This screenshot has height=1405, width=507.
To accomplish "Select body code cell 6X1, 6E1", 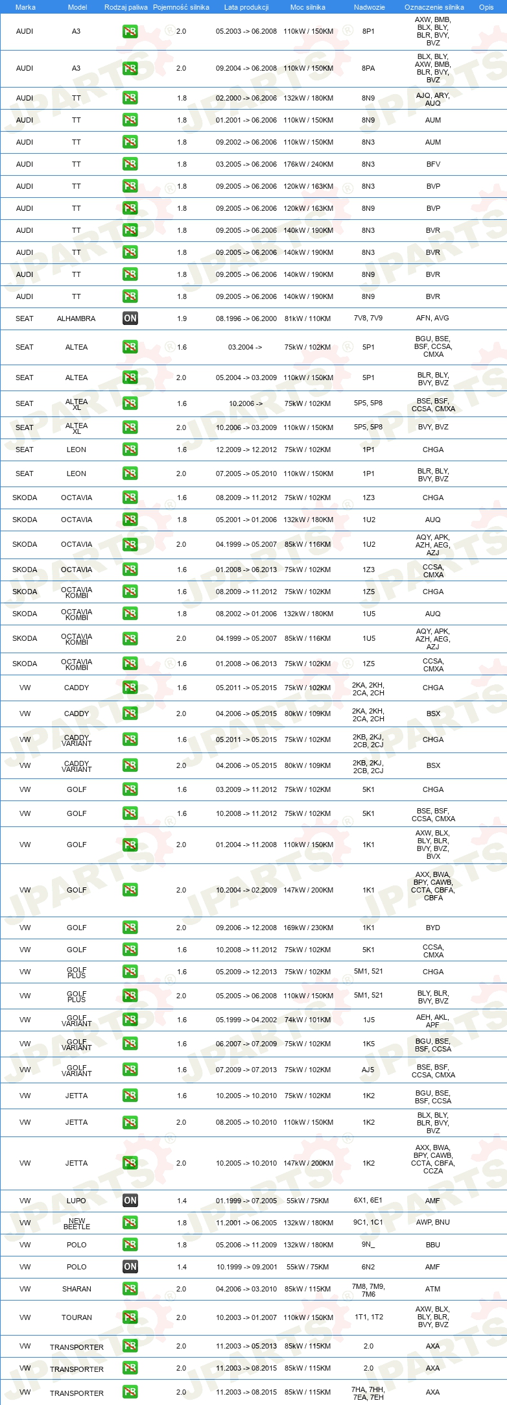I will tap(368, 1200).
